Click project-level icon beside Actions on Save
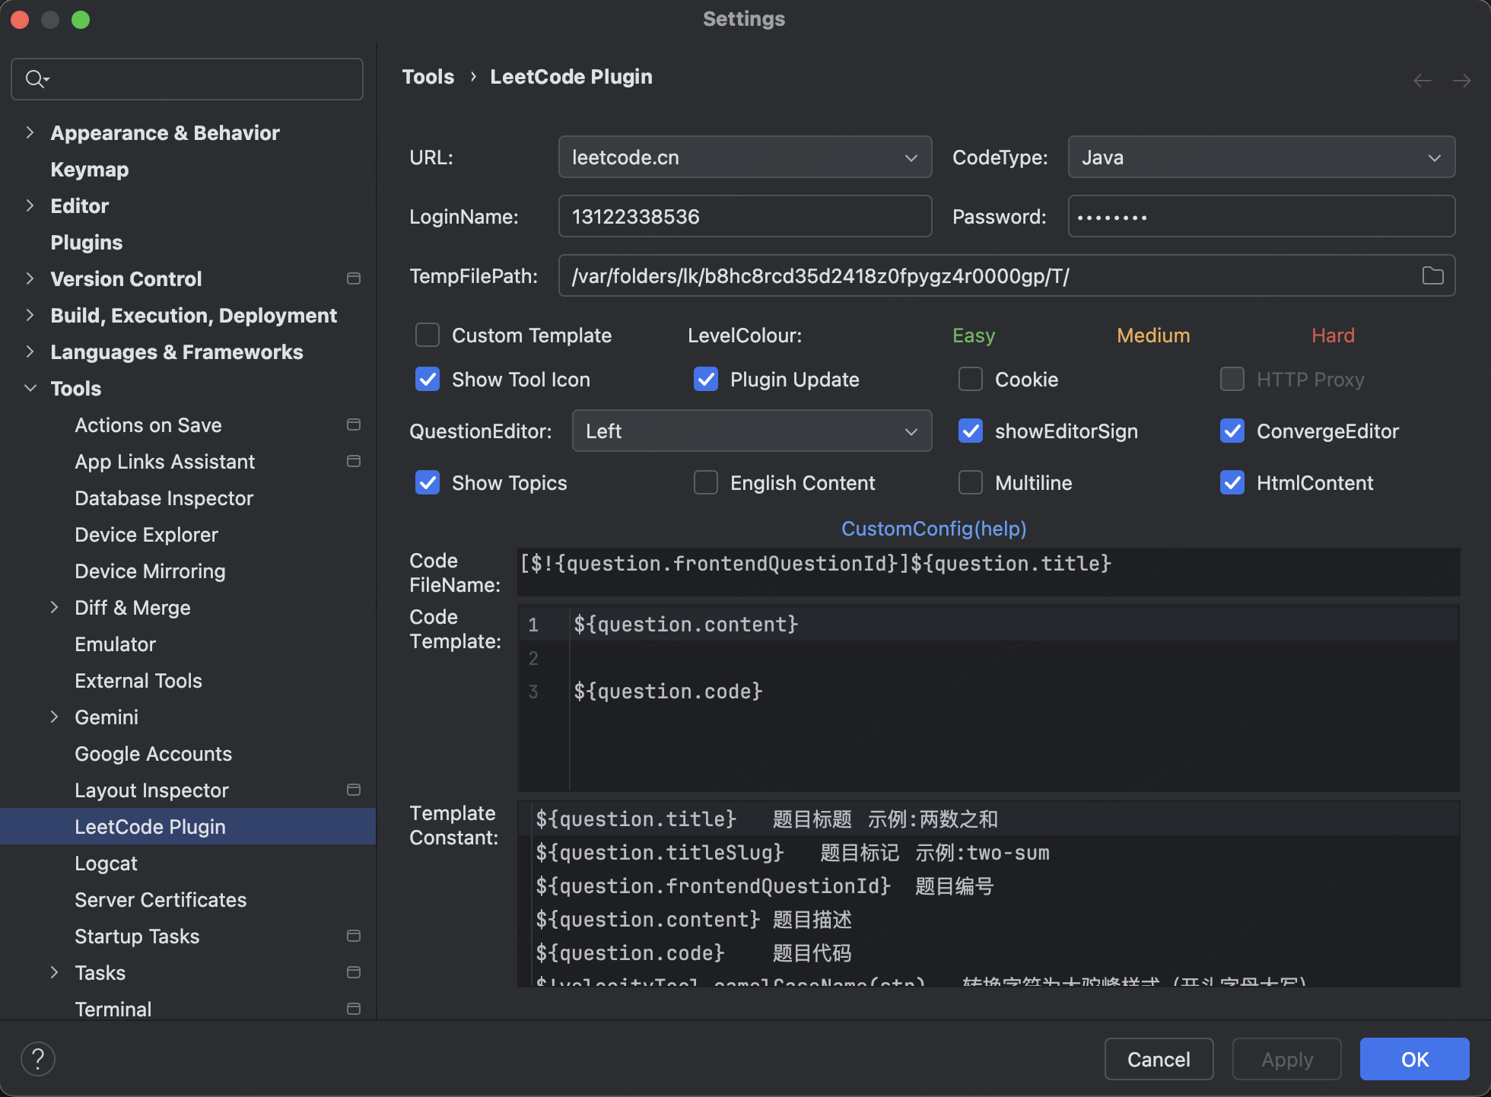This screenshot has width=1491, height=1097. pos(354,424)
